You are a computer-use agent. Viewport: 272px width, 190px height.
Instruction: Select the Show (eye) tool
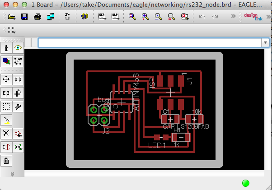point(18,48)
